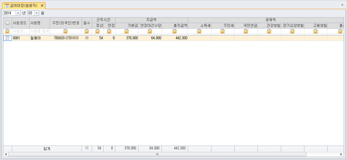Open the year 2014 dropdown
Viewport: 347px width, 160px height.
tap(18, 13)
